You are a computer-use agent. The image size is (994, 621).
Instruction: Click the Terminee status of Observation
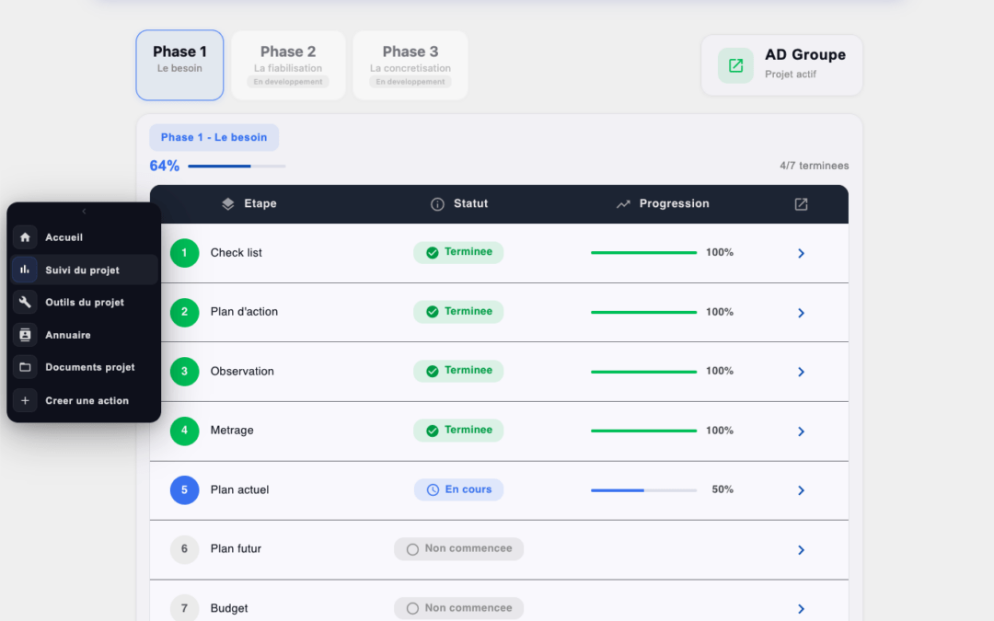pyautogui.click(x=458, y=371)
